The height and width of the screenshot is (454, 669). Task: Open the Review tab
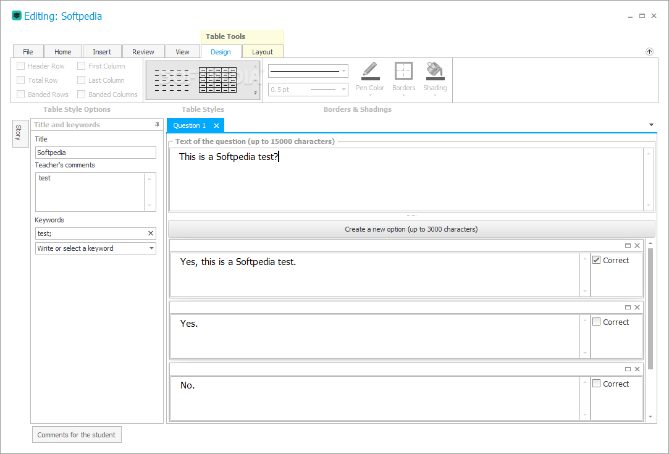point(143,52)
